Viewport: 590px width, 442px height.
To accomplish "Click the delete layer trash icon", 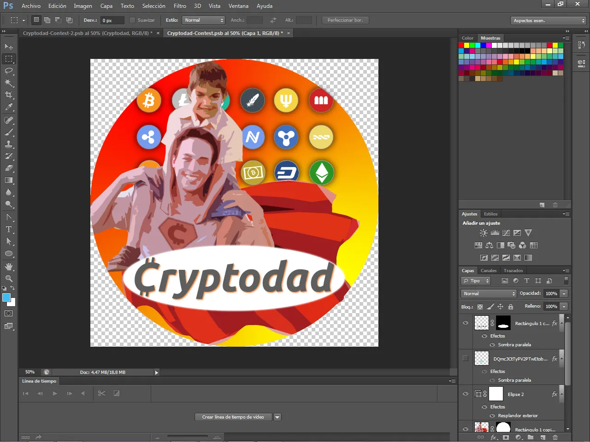I will pyautogui.click(x=555, y=437).
